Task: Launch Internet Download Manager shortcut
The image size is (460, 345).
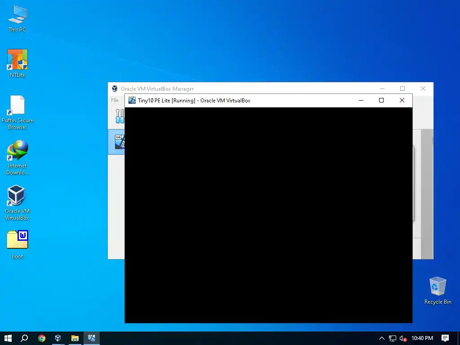Action: pyautogui.click(x=18, y=158)
